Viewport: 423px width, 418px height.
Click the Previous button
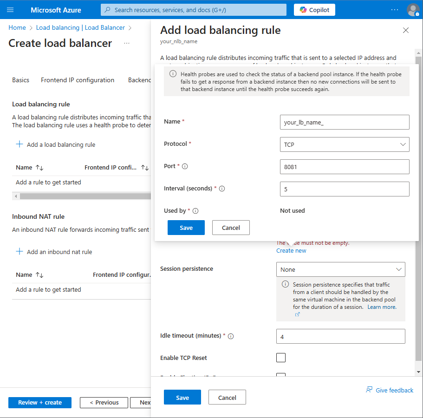pos(104,403)
